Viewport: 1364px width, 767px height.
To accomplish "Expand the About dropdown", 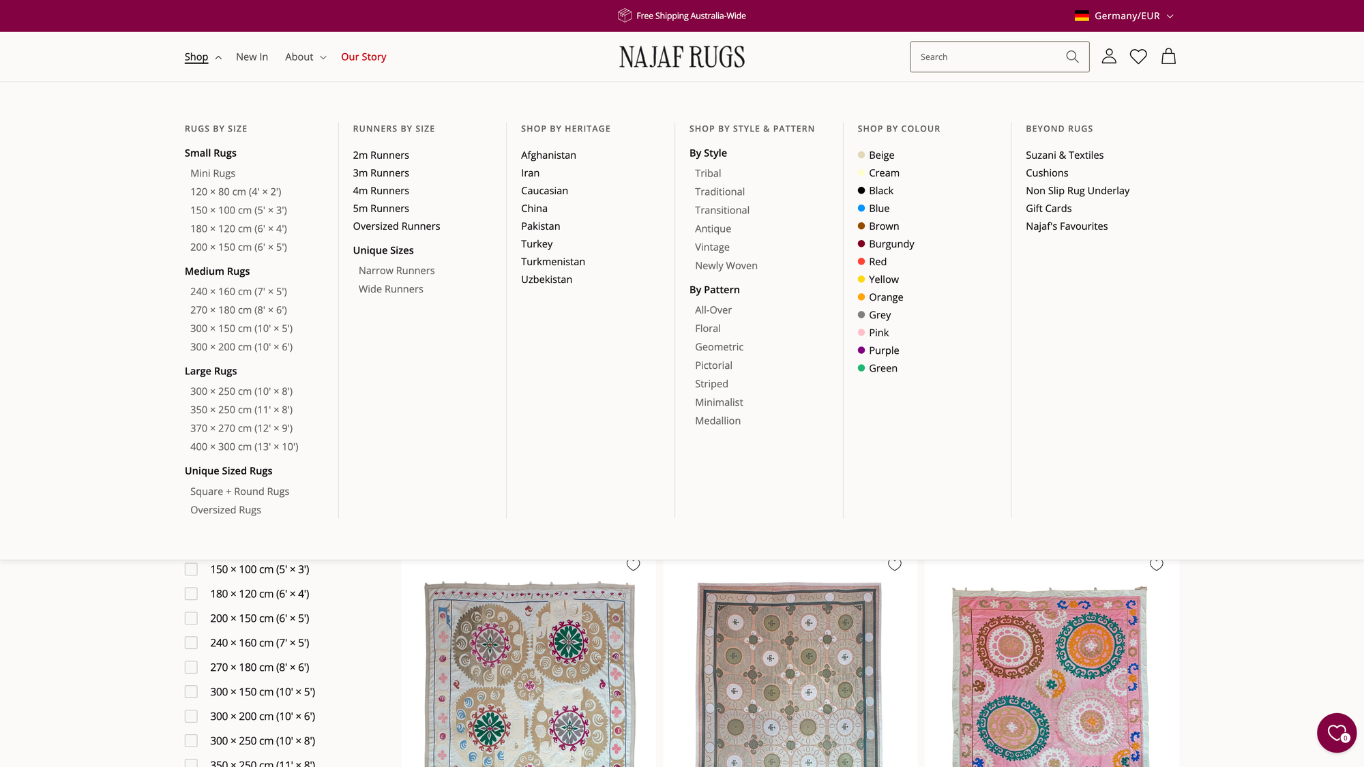I will 306,57.
